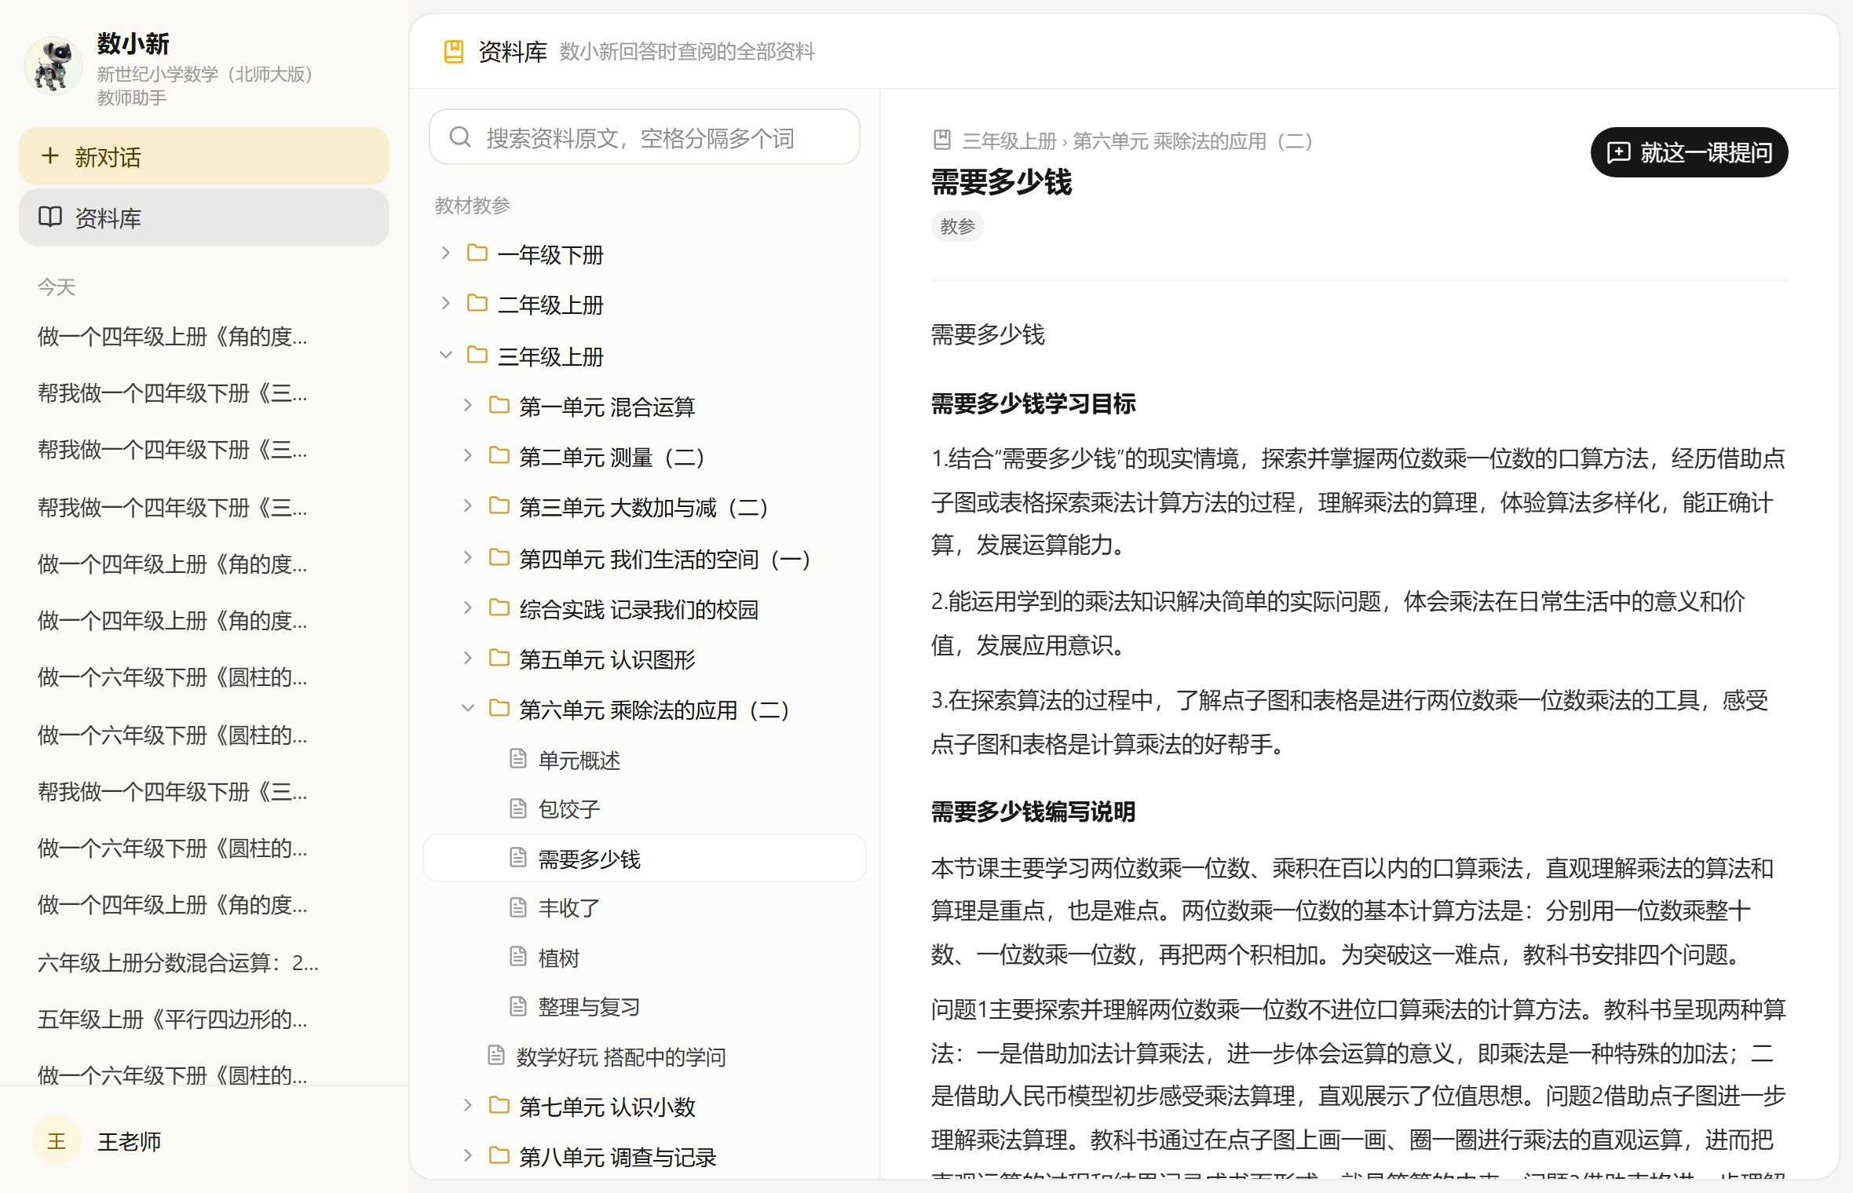Click the document icon for 丰收了

click(518, 907)
